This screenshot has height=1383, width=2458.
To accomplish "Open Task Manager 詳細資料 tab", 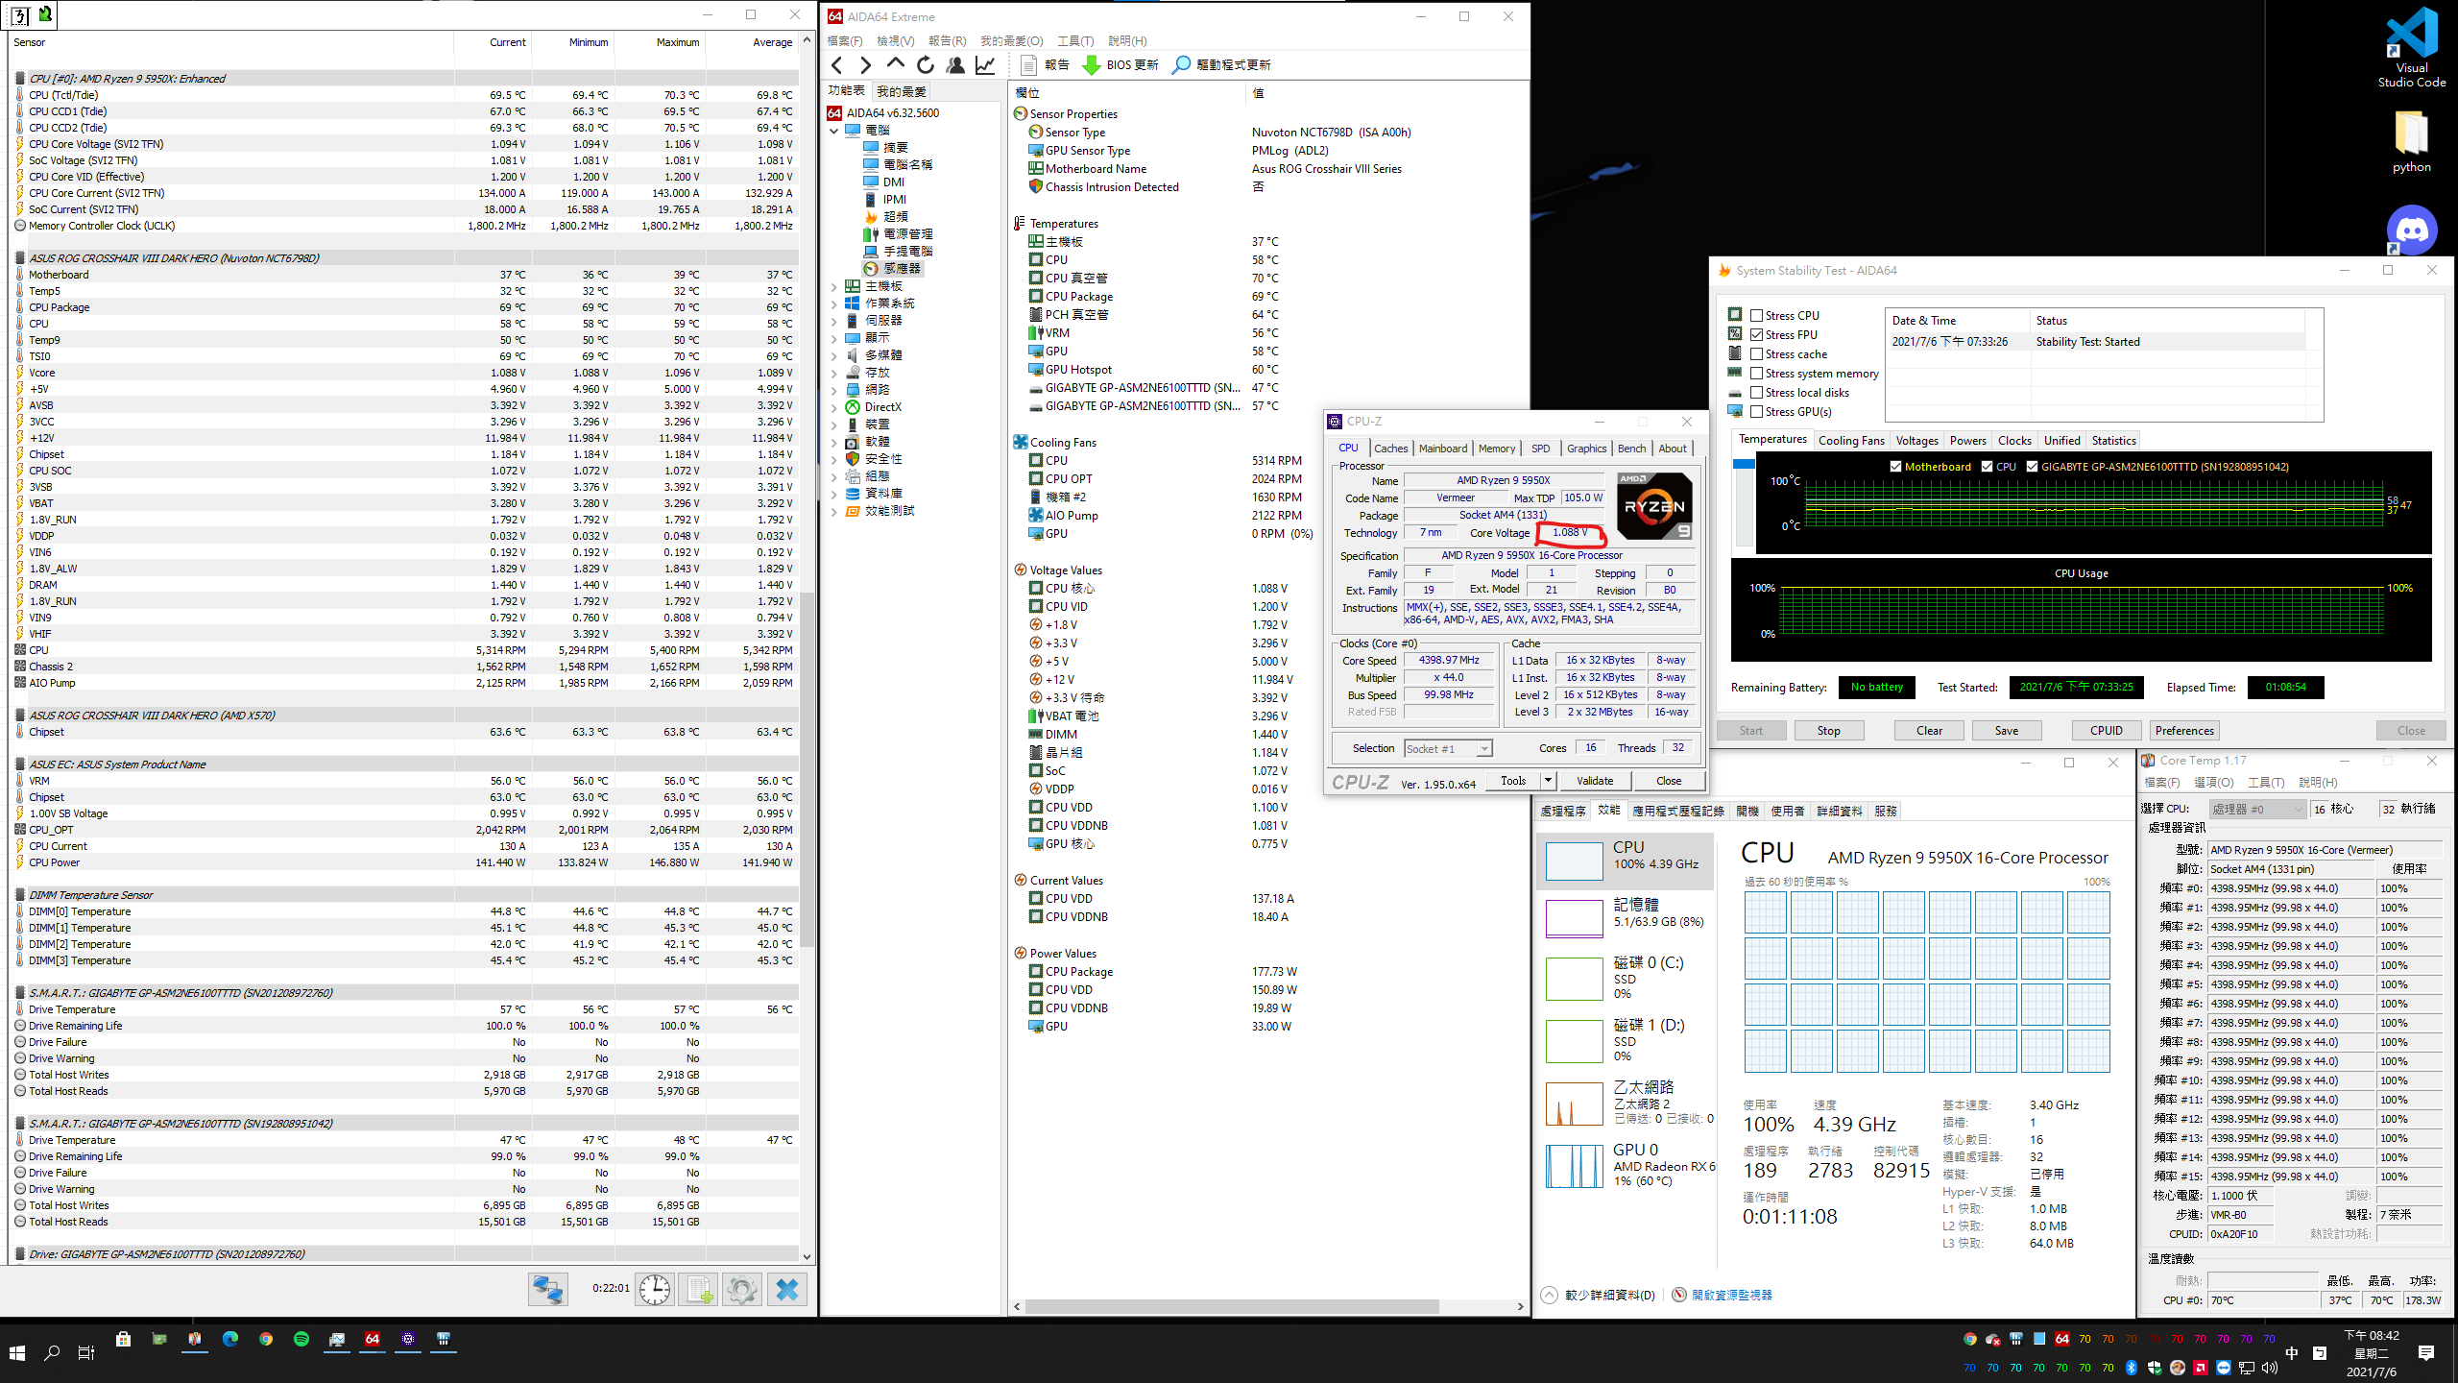I will [x=1839, y=811].
